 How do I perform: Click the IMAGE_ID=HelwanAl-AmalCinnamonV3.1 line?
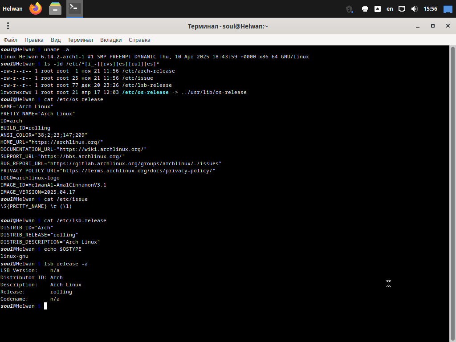tap(53, 185)
